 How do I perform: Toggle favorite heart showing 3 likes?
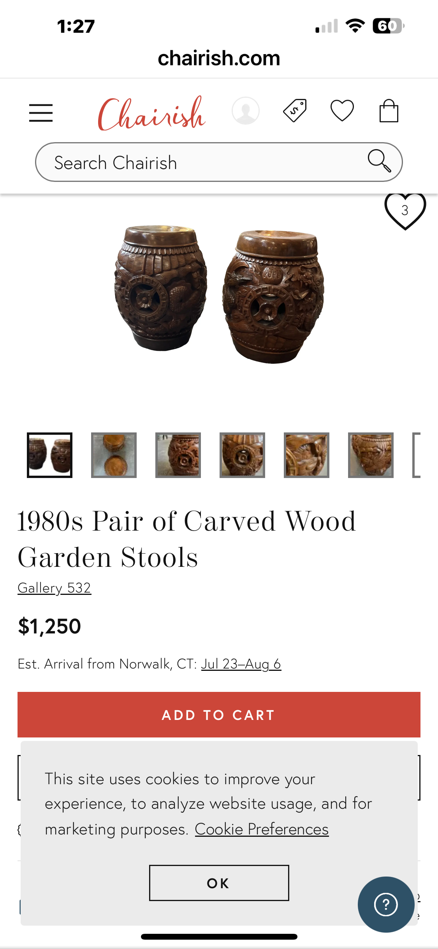point(405,211)
